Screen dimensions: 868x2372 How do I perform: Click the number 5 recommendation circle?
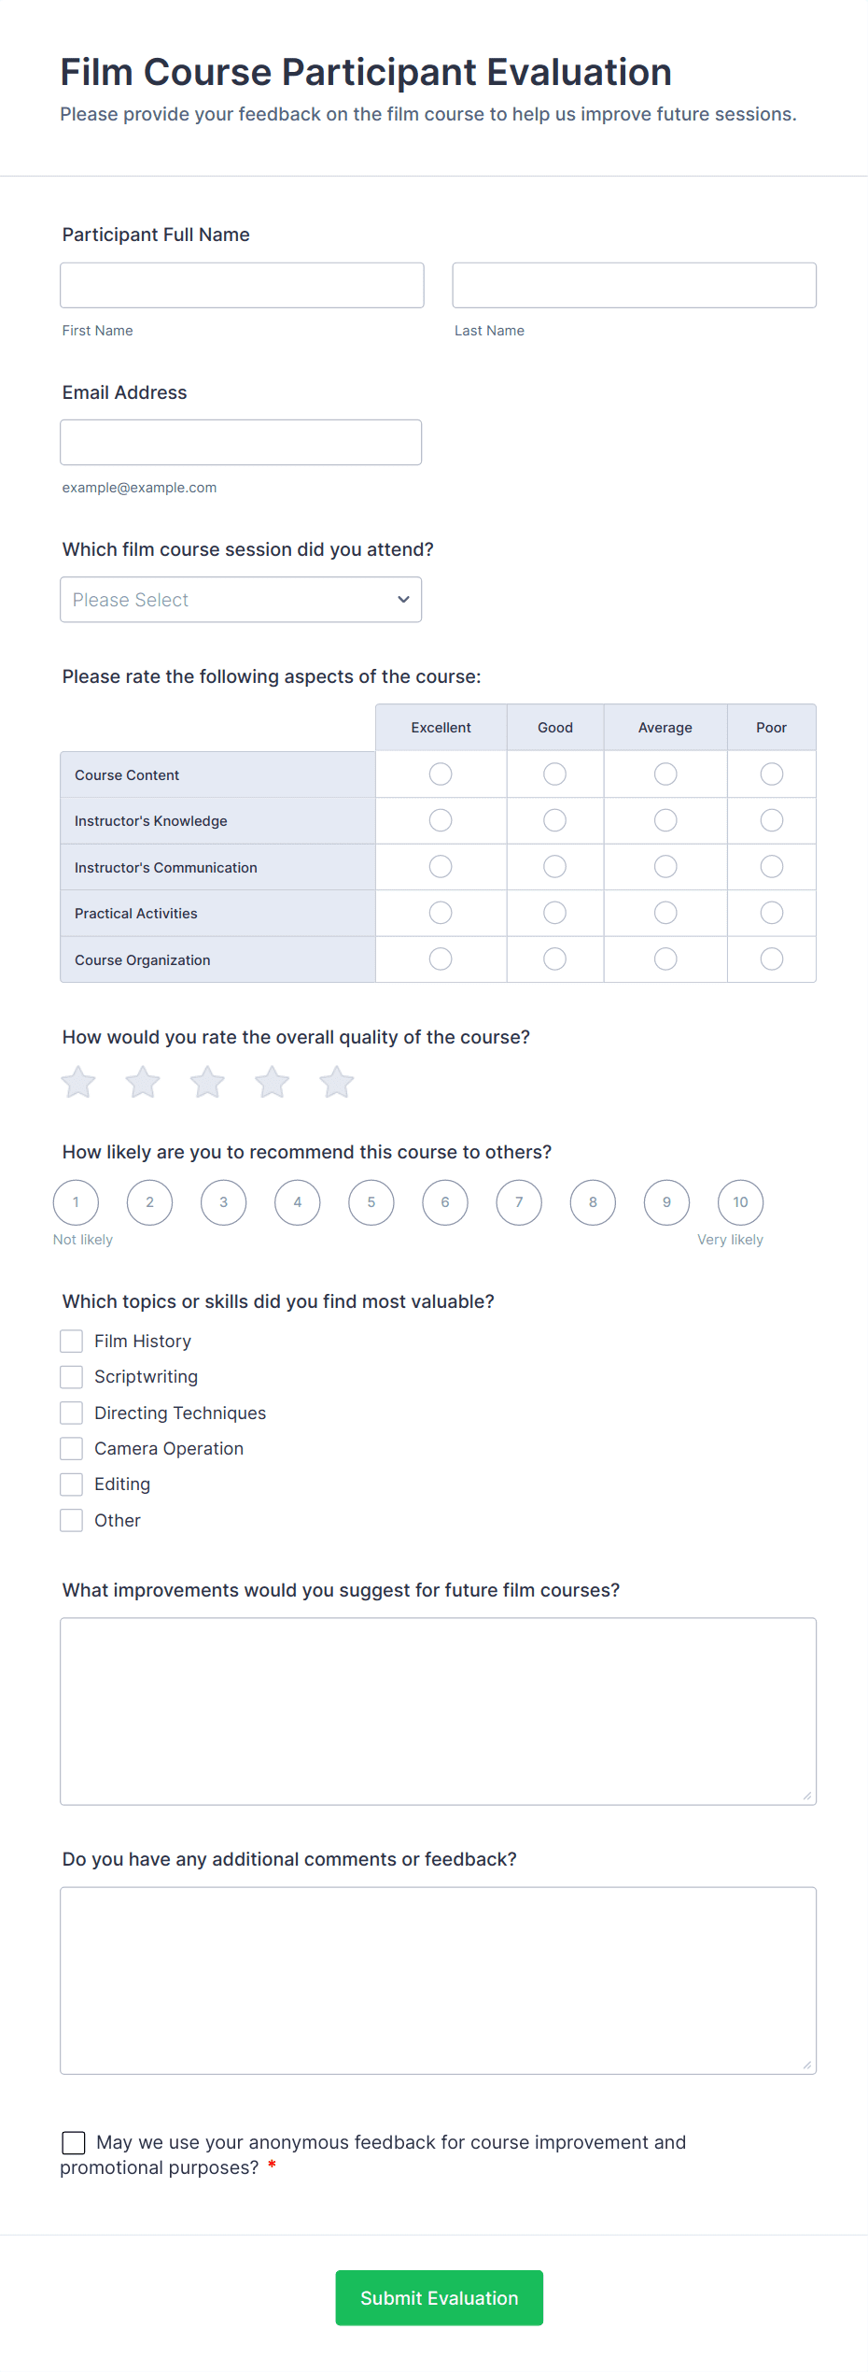coord(371,1202)
